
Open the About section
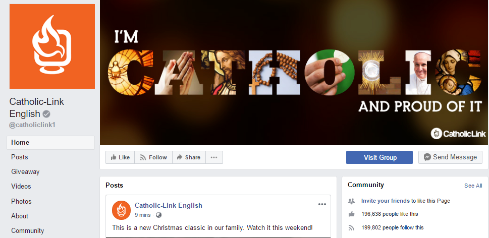click(20, 216)
